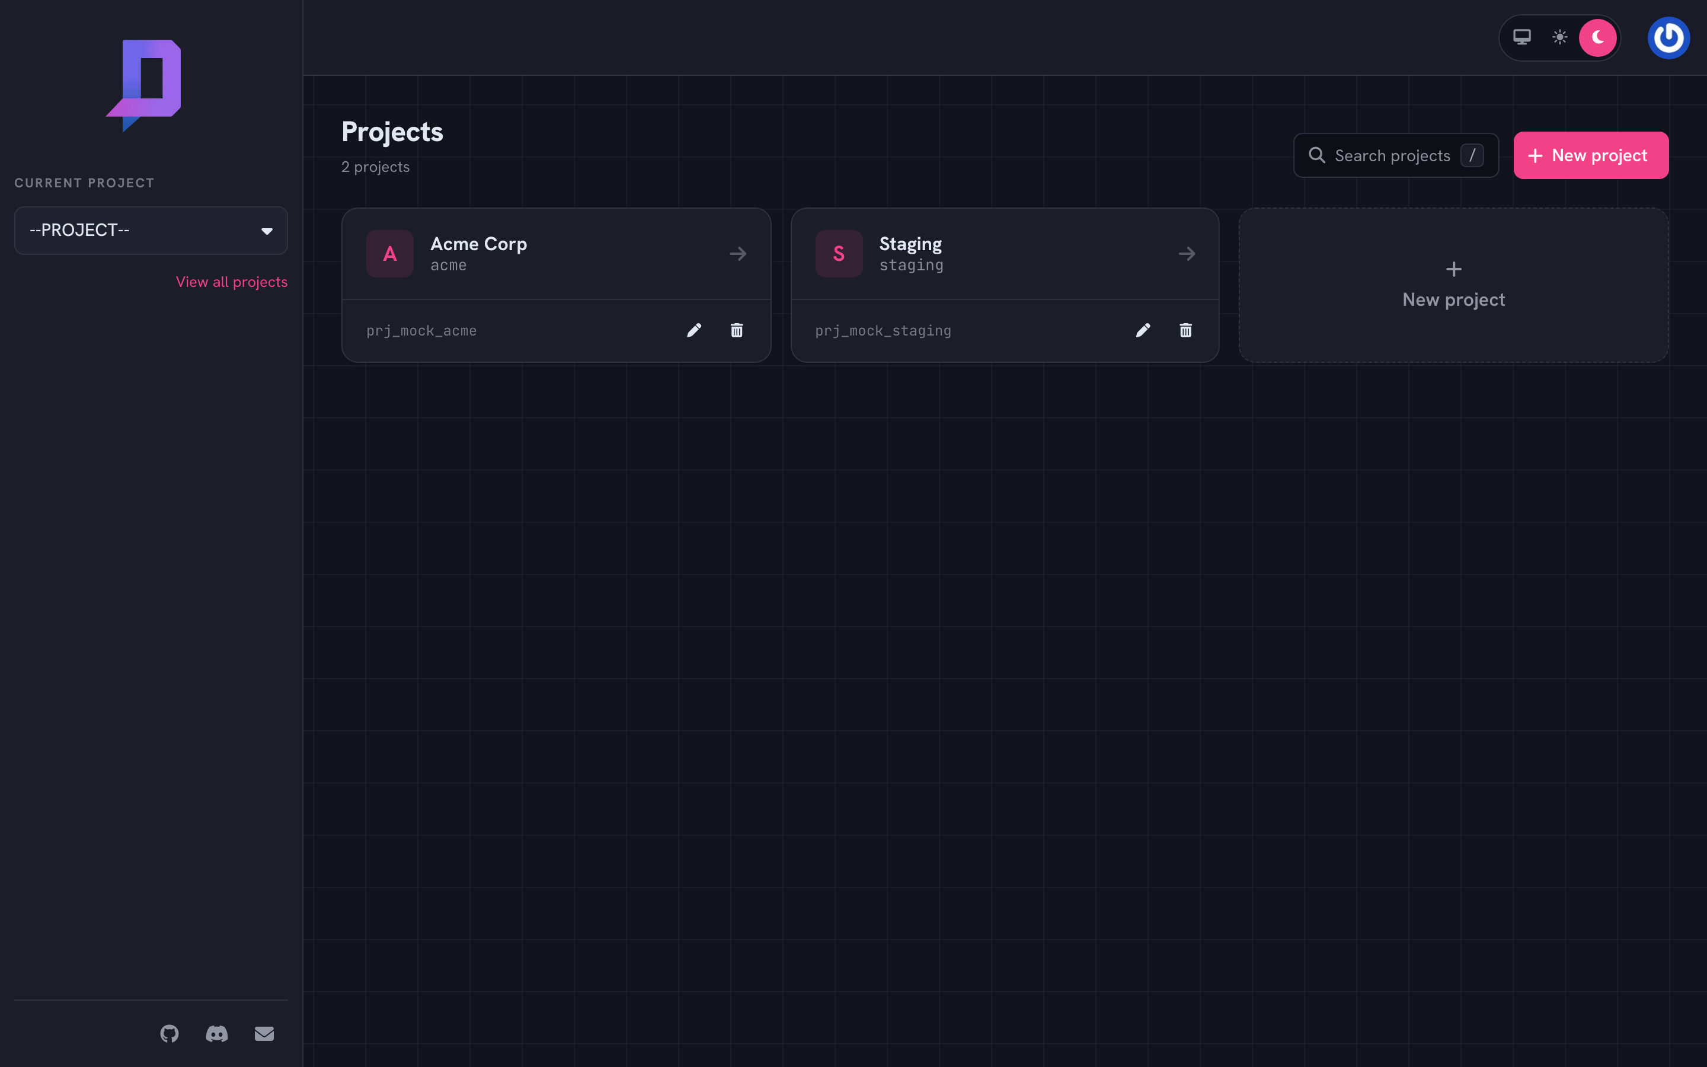Click the acme slug text
This screenshot has width=1707, height=1067.
click(x=449, y=266)
